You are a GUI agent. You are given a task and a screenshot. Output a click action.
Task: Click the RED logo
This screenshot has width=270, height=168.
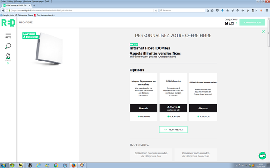click(8, 23)
